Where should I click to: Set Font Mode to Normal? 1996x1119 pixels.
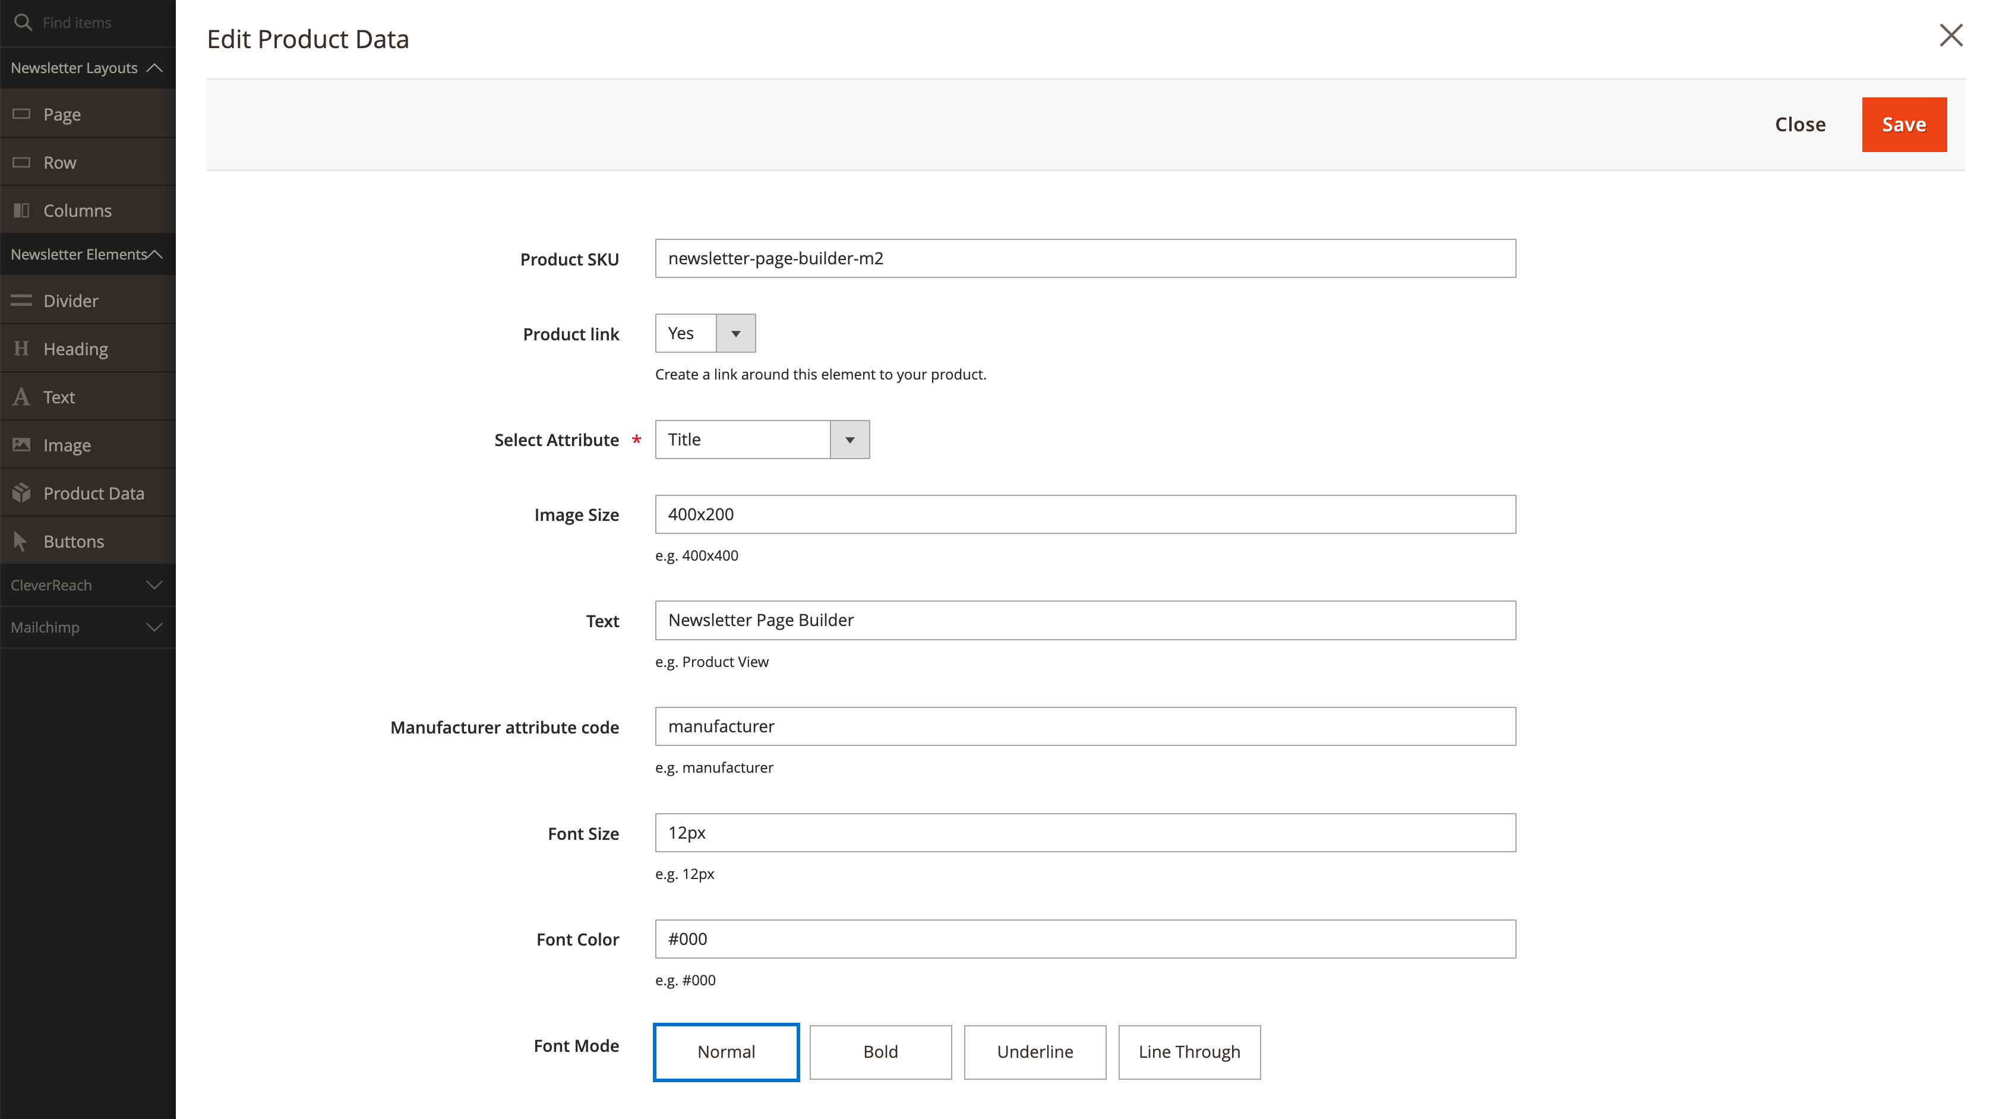click(x=726, y=1051)
